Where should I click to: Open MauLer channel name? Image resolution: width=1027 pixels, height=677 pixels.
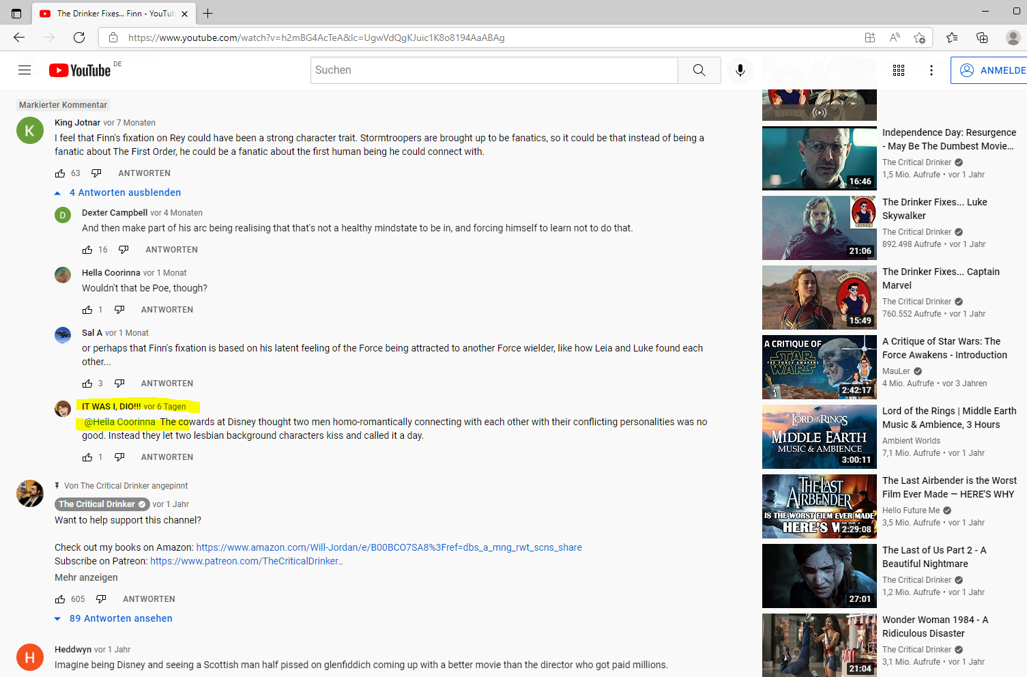[x=896, y=371]
